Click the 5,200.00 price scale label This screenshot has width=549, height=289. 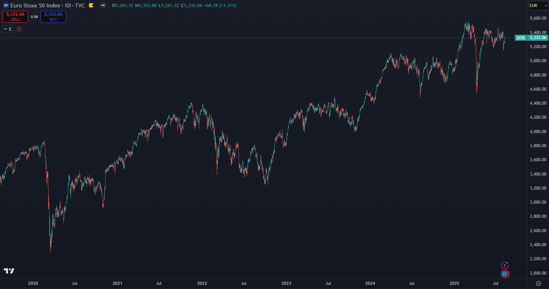click(538, 47)
